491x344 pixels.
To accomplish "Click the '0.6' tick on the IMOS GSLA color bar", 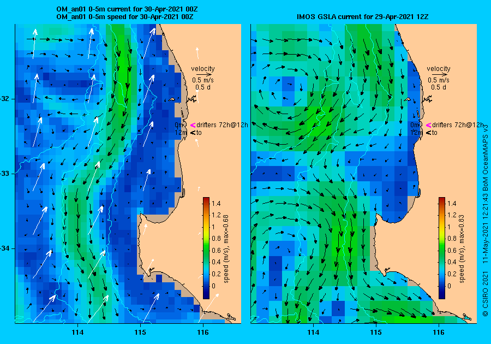I will [452, 250].
